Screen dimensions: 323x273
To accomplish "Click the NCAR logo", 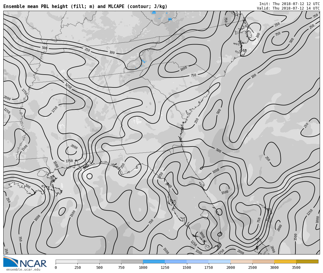I will [25, 262].
